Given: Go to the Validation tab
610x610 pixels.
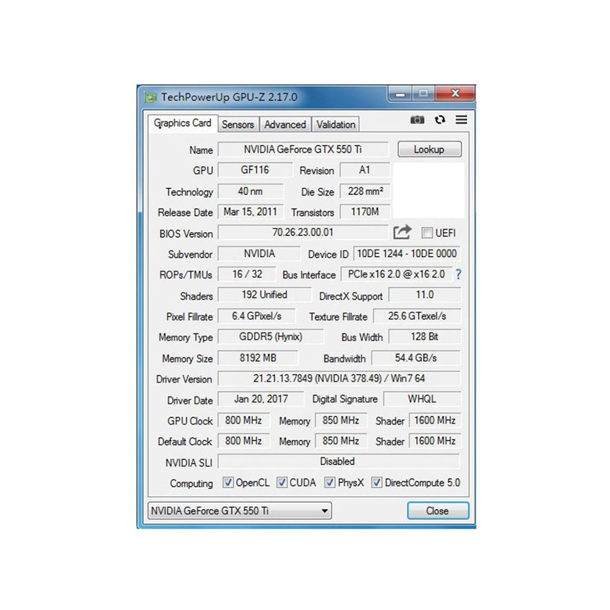Looking at the screenshot, I should tap(335, 125).
